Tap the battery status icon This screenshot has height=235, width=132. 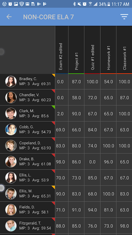[109, 4]
